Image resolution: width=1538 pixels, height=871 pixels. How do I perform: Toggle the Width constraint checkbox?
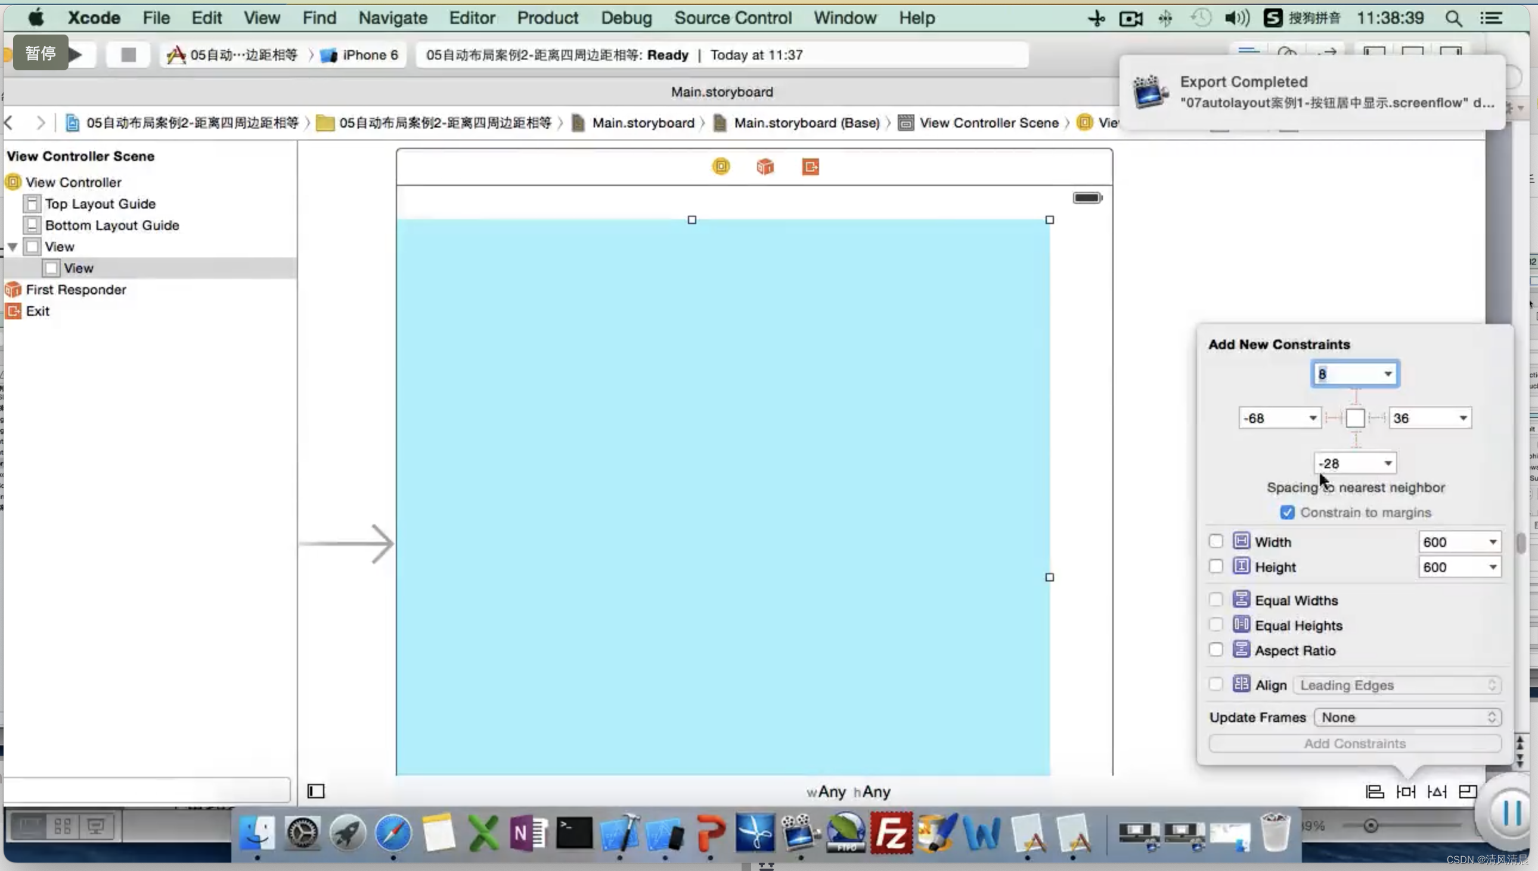tap(1216, 542)
